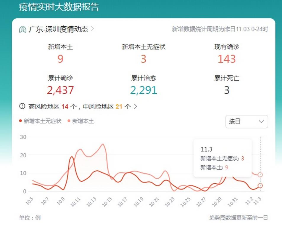Select the 累计死亡 stat showing 3
Image resolution: width=282 pixels, height=237 pixels.
pos(227,90)
